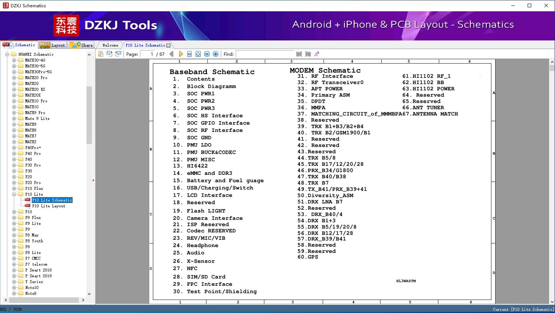Click the DZKJ red logo in banner

click(x=66, y=26)
